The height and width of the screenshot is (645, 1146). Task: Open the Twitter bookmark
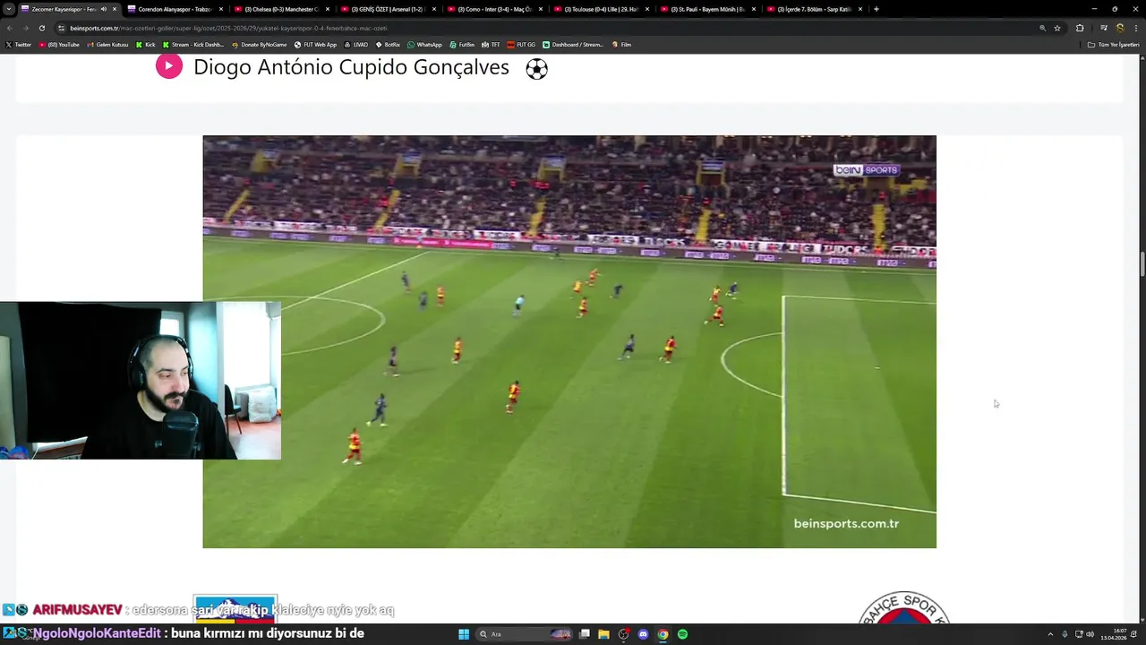point(19,45)
